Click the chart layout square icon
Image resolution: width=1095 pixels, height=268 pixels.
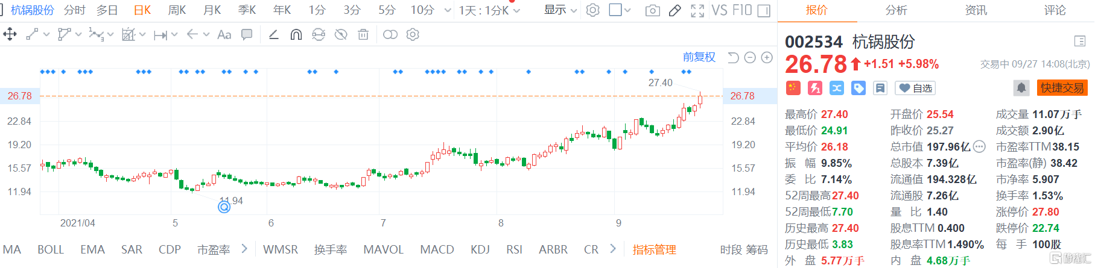615,10
